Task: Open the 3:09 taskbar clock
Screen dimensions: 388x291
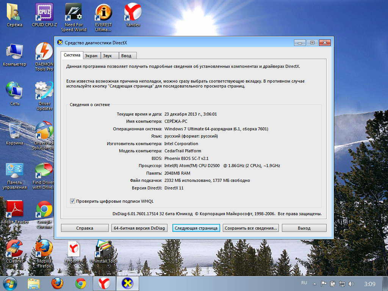Action: (x=370, y=284)
